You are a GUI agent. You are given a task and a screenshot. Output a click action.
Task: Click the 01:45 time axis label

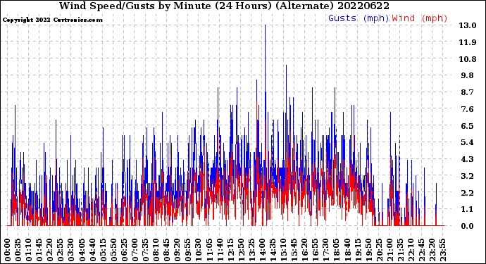tap(39, 250)
